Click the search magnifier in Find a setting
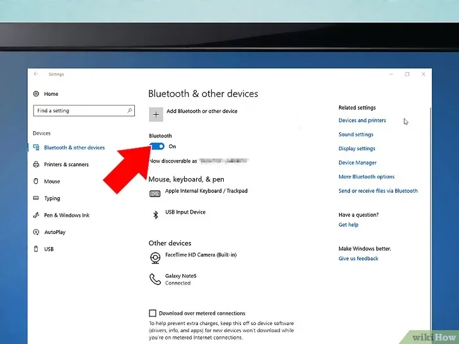 pos(130,111)
